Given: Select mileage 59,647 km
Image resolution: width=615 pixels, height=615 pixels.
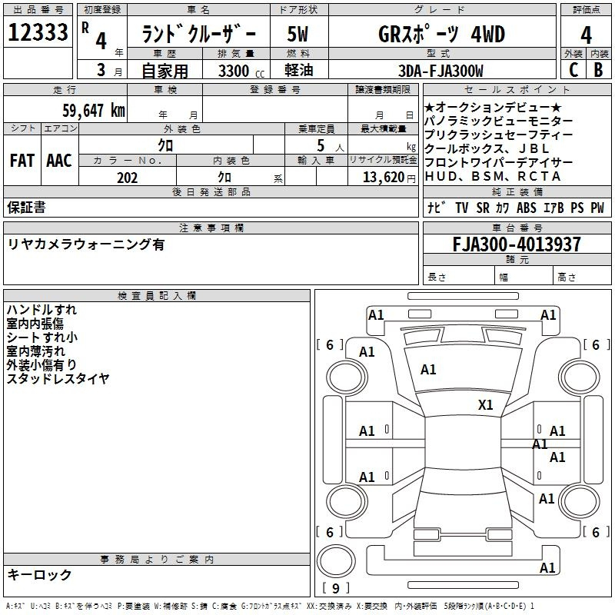Looking at the screenshot, I should click(94, 111).
